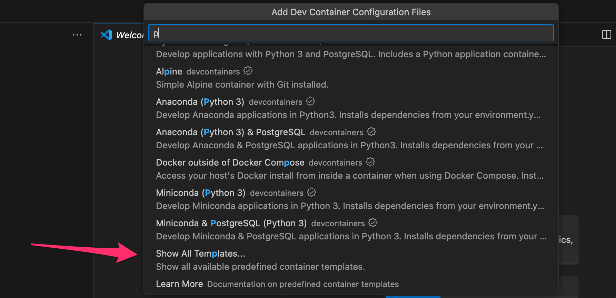Click verified badge on Anaconda (Python 3) row
Image resolution: width=616 pixels, height=298 pixels.
(x=310, y=101)
